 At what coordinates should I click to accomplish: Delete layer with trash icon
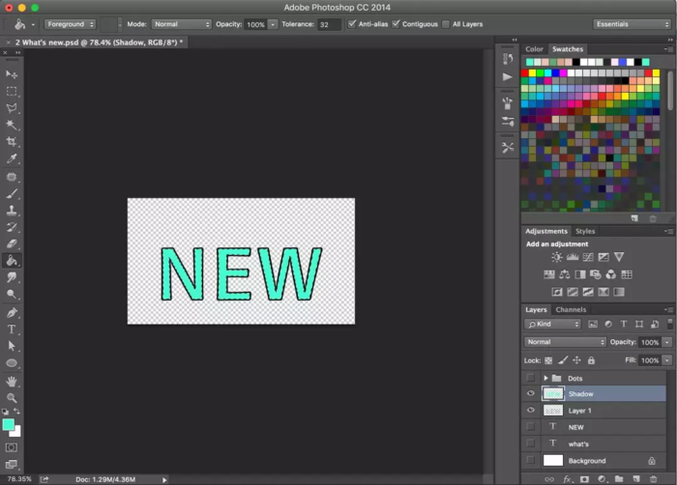(x=653, y=479)
